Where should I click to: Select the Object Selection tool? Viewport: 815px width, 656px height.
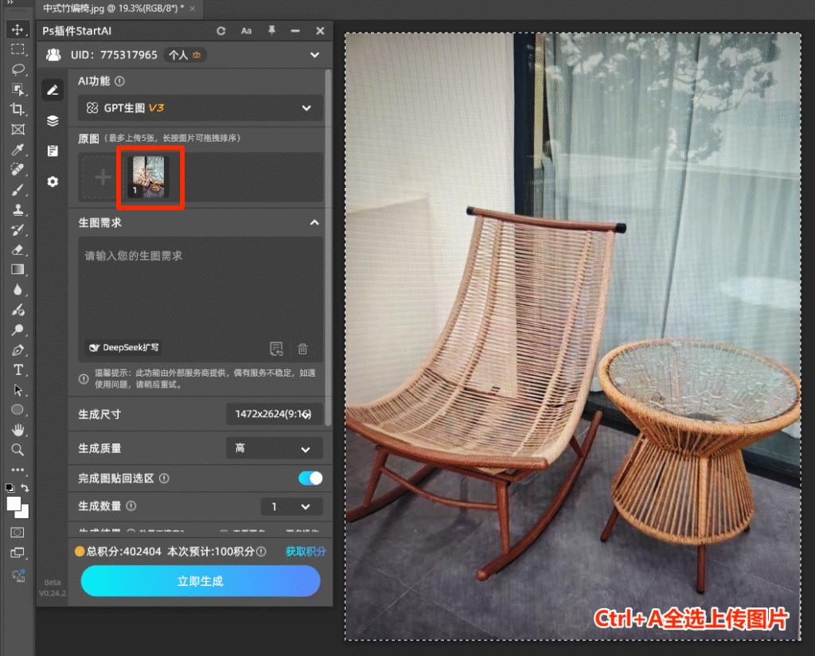click(x=18, y=89)
